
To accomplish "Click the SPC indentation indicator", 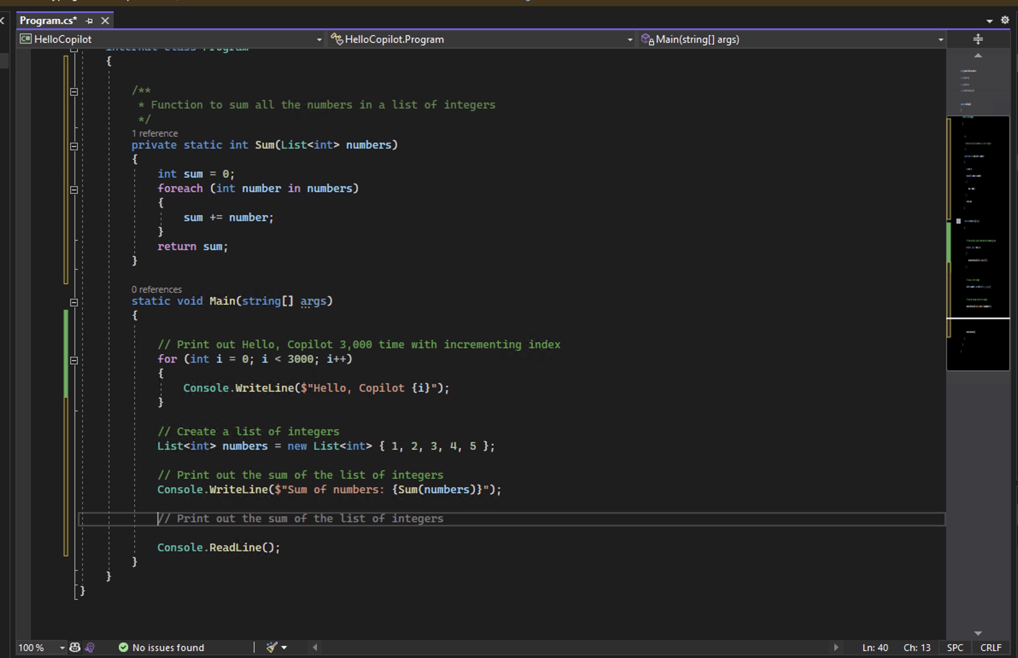I will click(x=955, y=647).
